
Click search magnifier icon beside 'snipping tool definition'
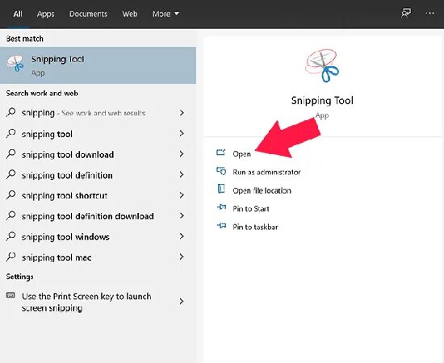10,174
